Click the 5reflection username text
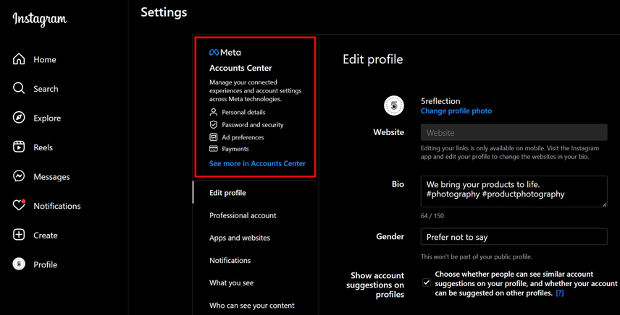Viewport: 620px width, 315px height. (x=440, y=101)
